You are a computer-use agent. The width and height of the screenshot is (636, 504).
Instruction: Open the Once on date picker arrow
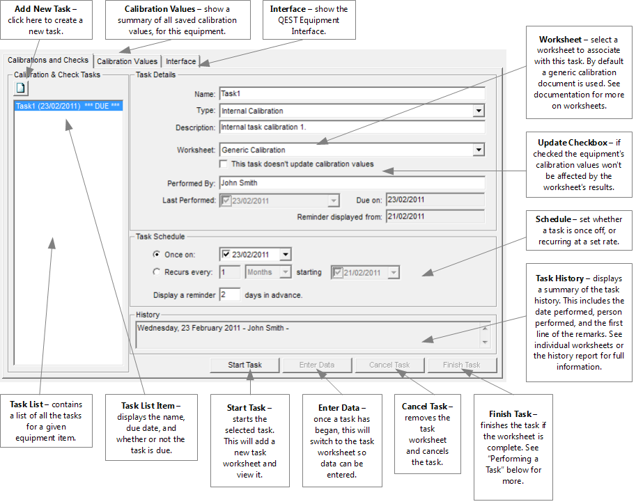coord(285,255)
